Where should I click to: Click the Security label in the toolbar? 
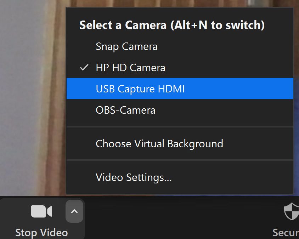pos(286,233)
